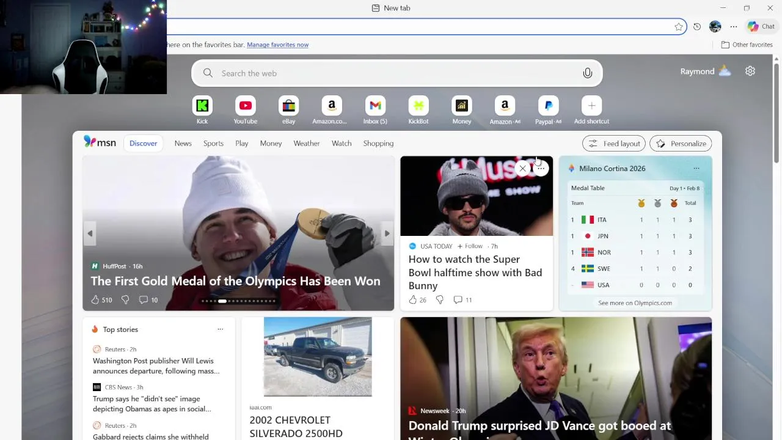Viewport: 782px width, 440px height.
Task: Open browser Settings and more menu
Action: (x=734, y=26)
